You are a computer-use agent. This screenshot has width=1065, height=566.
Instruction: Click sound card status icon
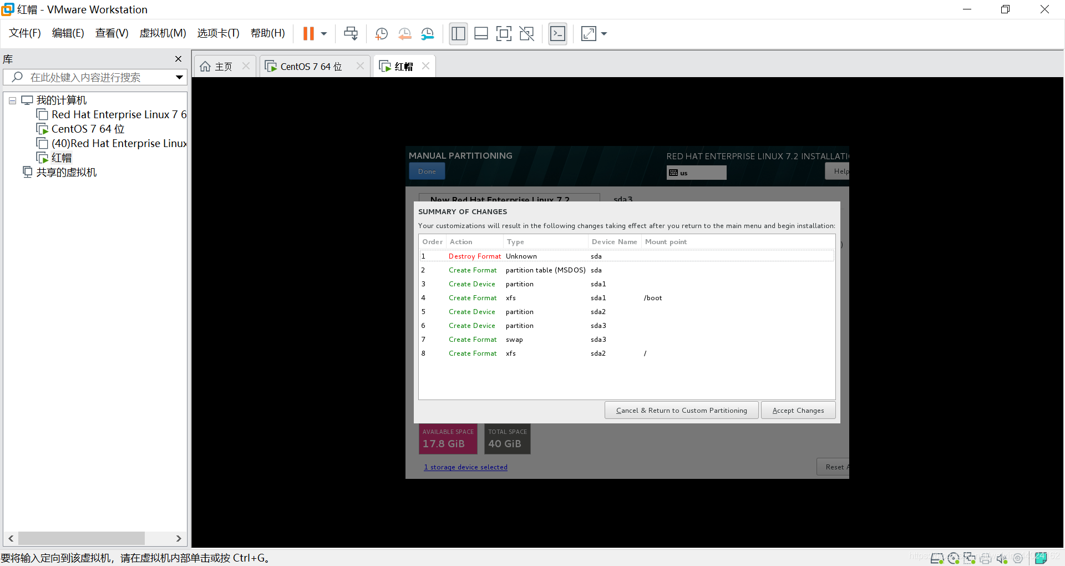click(1002, 558)
